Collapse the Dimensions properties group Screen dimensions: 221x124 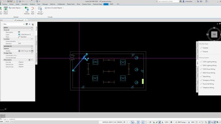[x=32, y=60]
